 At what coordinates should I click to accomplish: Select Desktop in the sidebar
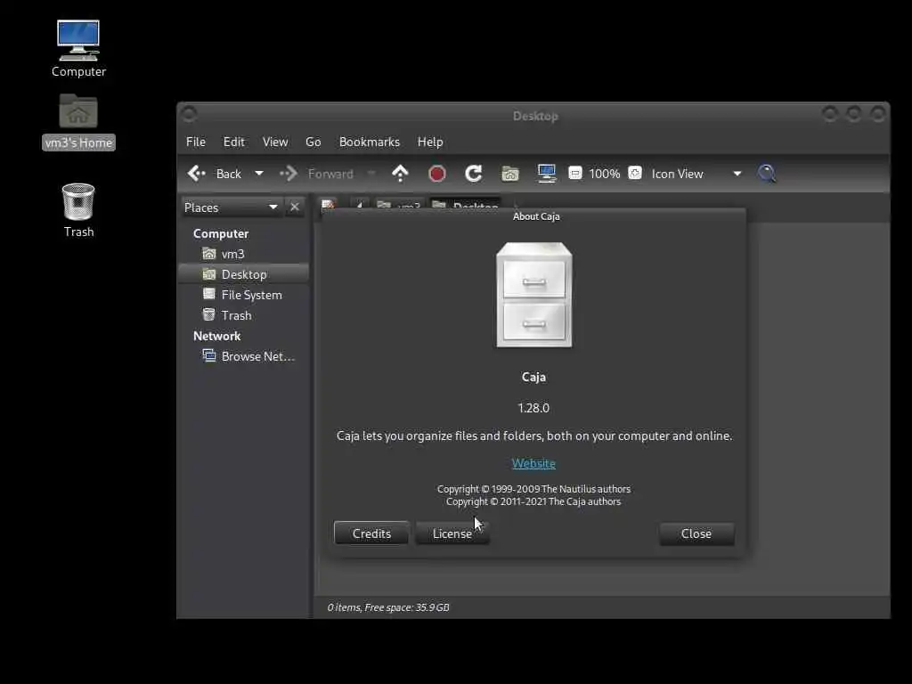(x=244, y=274)
